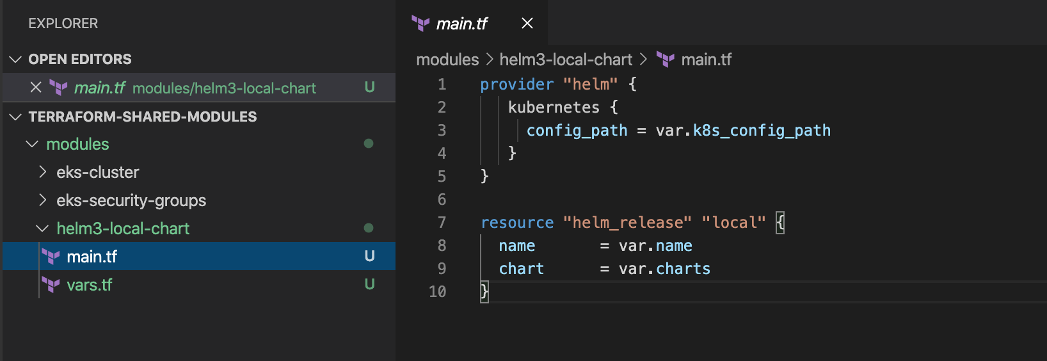
Task: Click Terraform icon of main.tf in file tree
Action: tap(51, 257)
